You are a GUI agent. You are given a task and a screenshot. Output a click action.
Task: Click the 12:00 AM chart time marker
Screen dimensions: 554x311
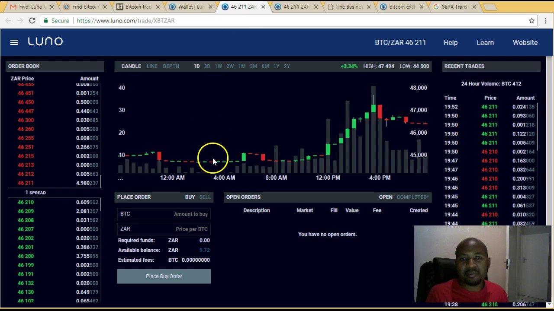pyautogui.click(x=172, y=178)
